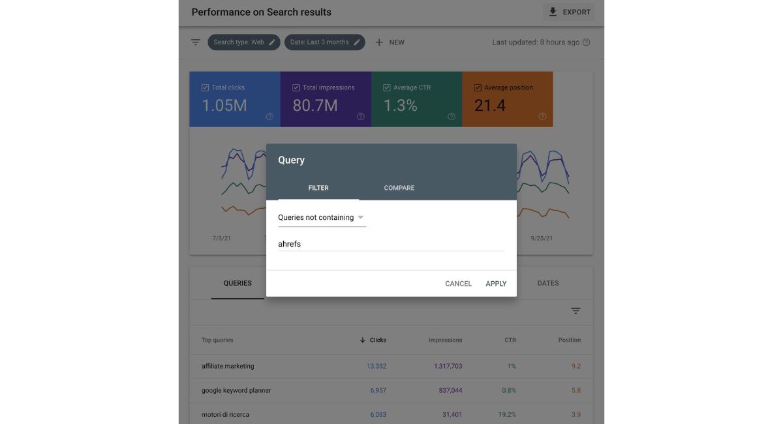
Task: Click the Last updated: 8 hours ago text
Action: (x=536, y=42)
